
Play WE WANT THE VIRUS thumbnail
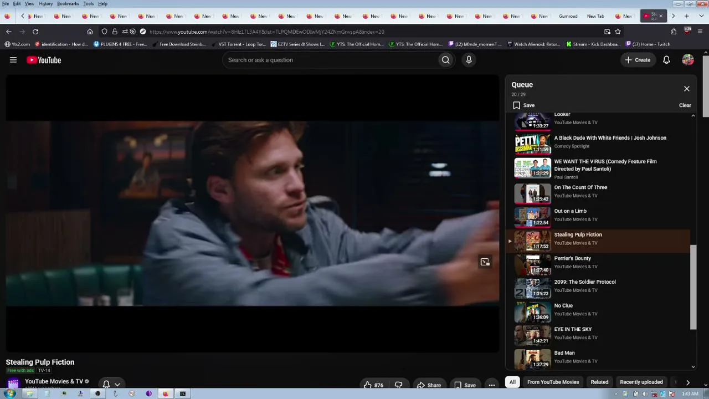coord(533,168)
